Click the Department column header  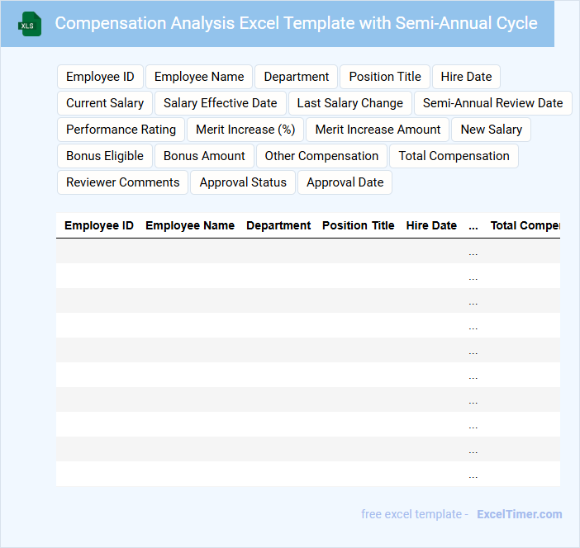click(278, 225)
